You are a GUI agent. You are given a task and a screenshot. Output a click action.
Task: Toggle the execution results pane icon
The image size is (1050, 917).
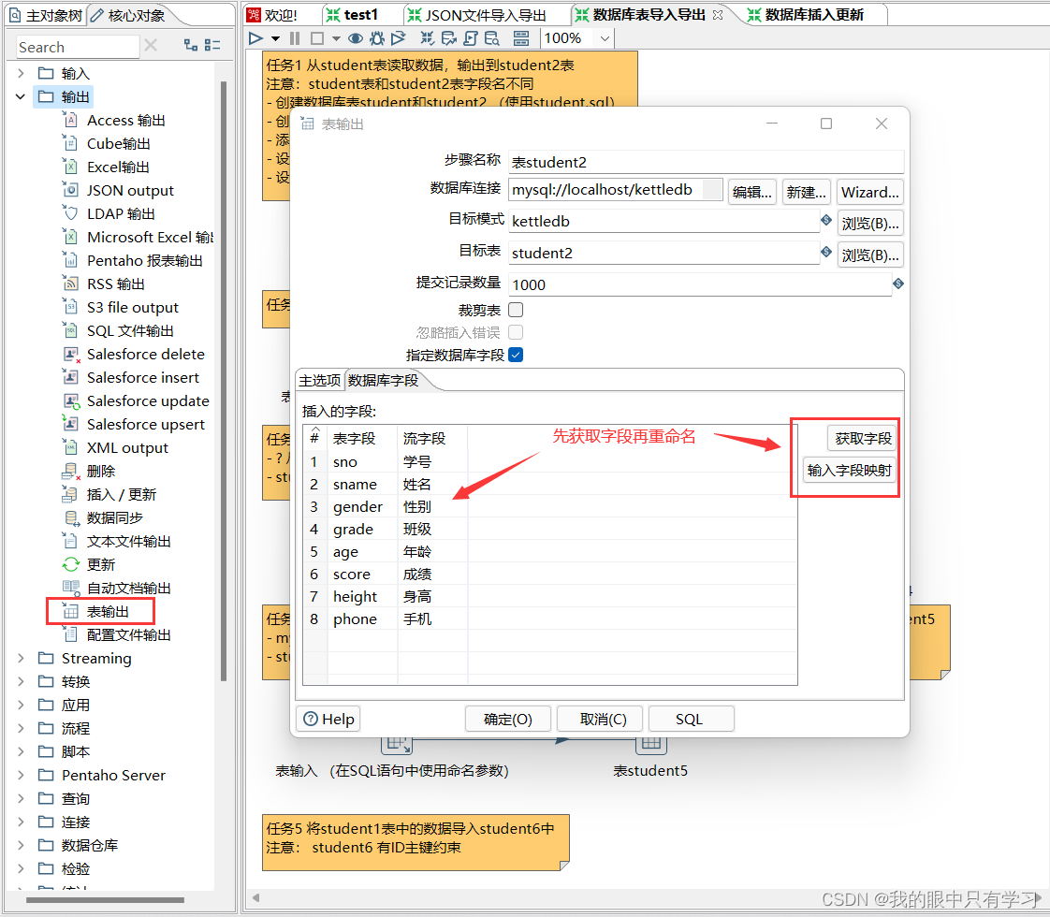tap(521, 38)
